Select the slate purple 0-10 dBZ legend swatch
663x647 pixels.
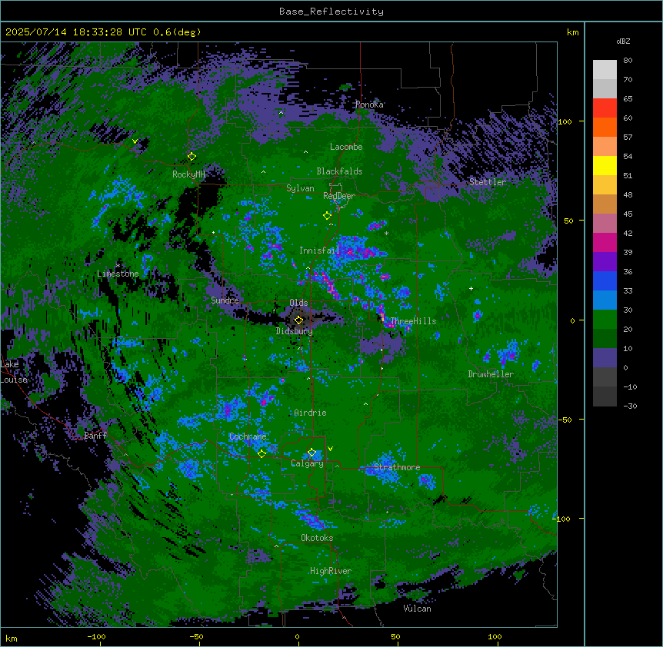point(605,358)
